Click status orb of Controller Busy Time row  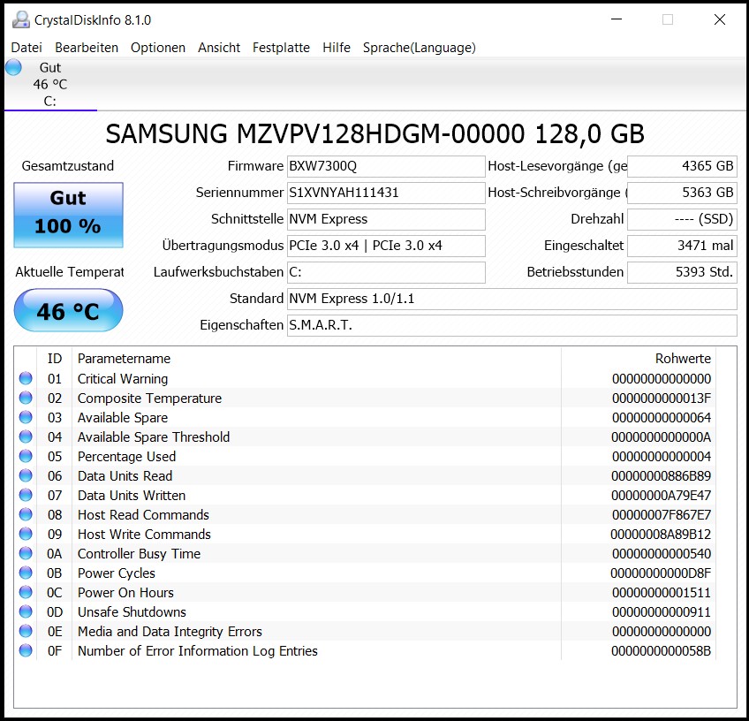click(x=26, y=553)
